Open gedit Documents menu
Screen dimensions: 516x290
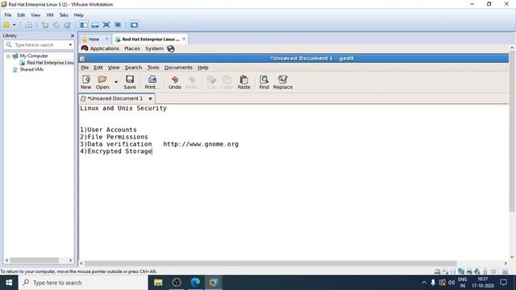click(x=178, y=68)
